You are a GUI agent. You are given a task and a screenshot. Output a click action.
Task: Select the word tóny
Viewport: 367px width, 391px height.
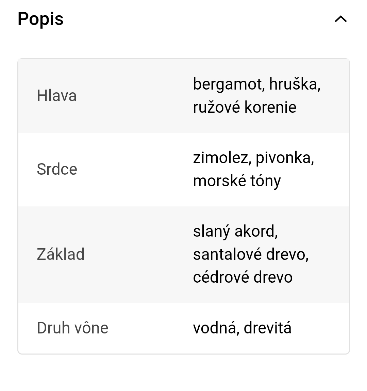266,181
